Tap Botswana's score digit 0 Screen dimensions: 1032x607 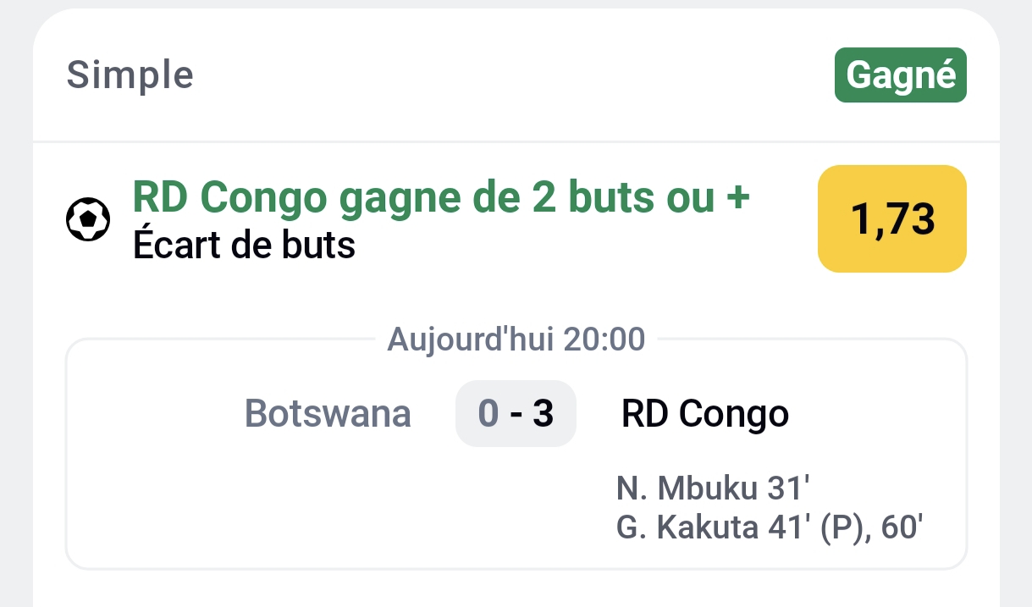tap(488, 414)
